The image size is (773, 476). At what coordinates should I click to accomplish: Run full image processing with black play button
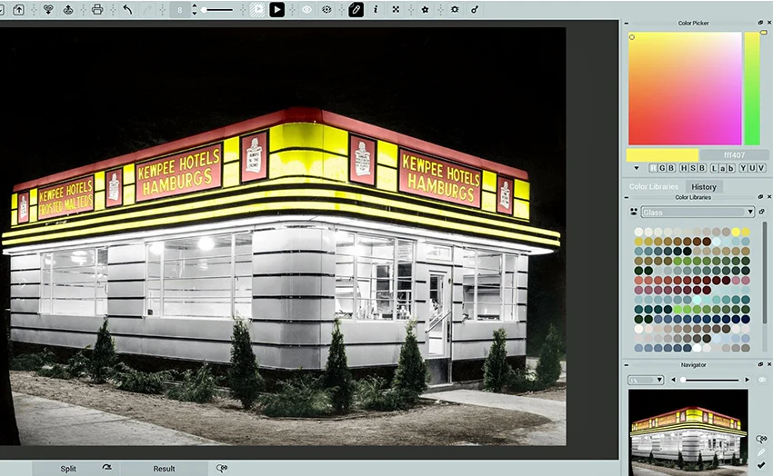click(277, 9)
